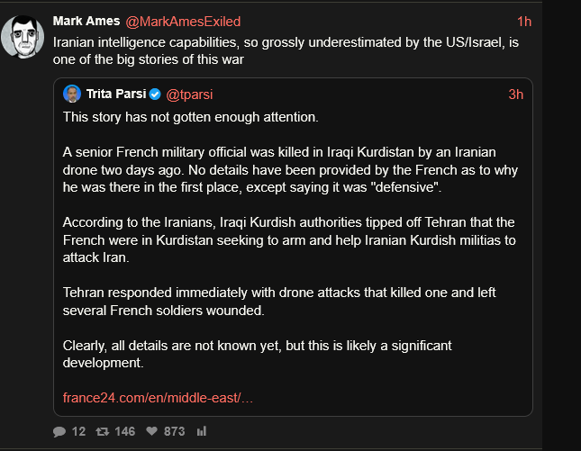
Task: Click the 3h timestamp on quoted post
Action: point(515,95)
